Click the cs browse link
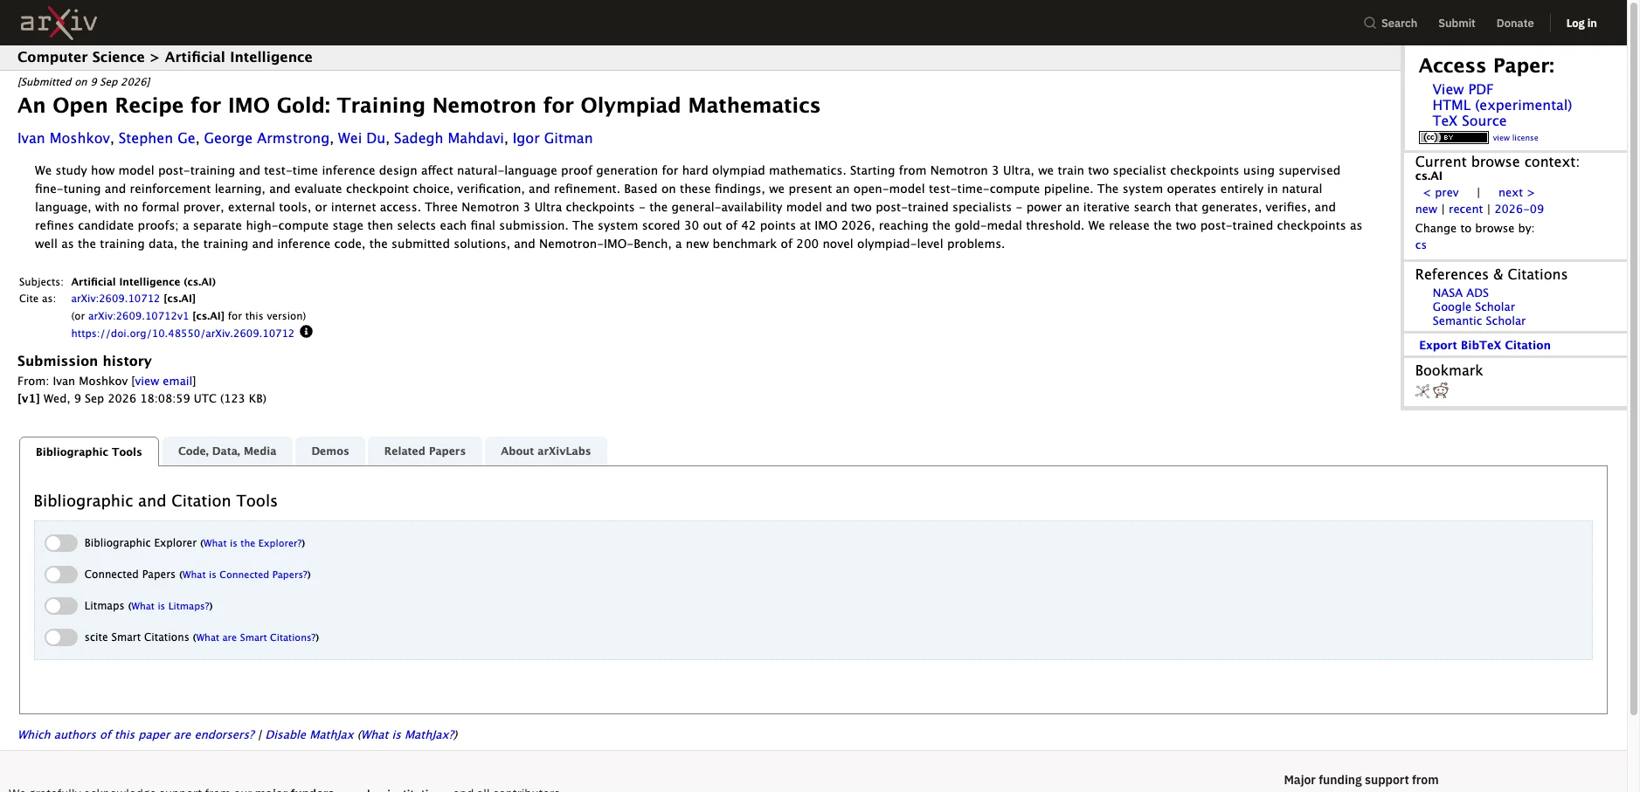Screen dimensions: 1640x792 point(1421,245)
